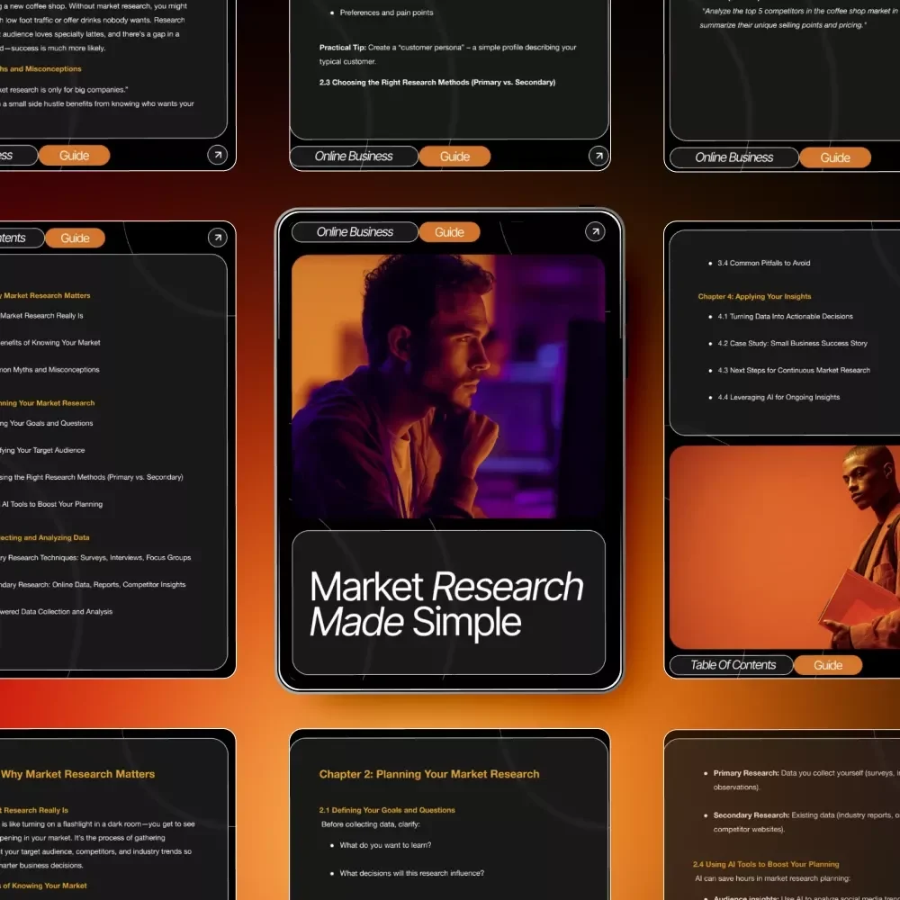This screenshot has width=900, height=900.
Task: Click 'Myths and Misconceptions' contents entry
Action: (x=49, y=370)
